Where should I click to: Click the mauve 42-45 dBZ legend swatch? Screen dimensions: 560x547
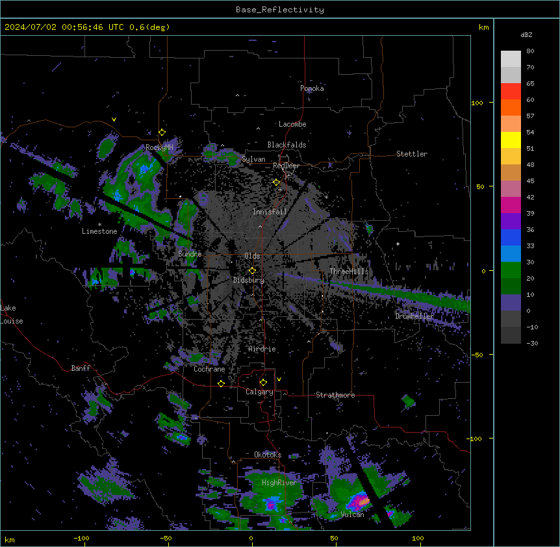pos(511,188)
